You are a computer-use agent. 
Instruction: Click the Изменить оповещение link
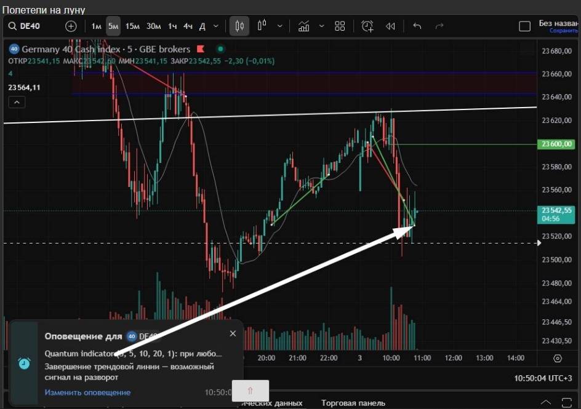[x=87, y=392]
